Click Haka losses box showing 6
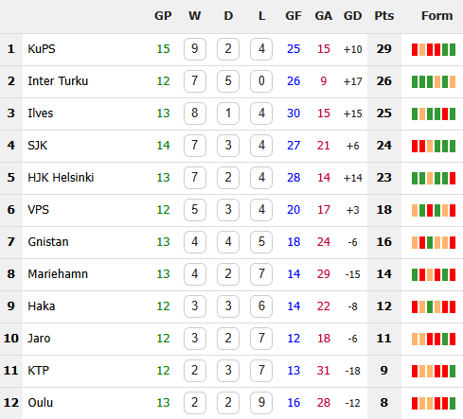This screenshot has width=463, height=419. [x=261, y=306]
